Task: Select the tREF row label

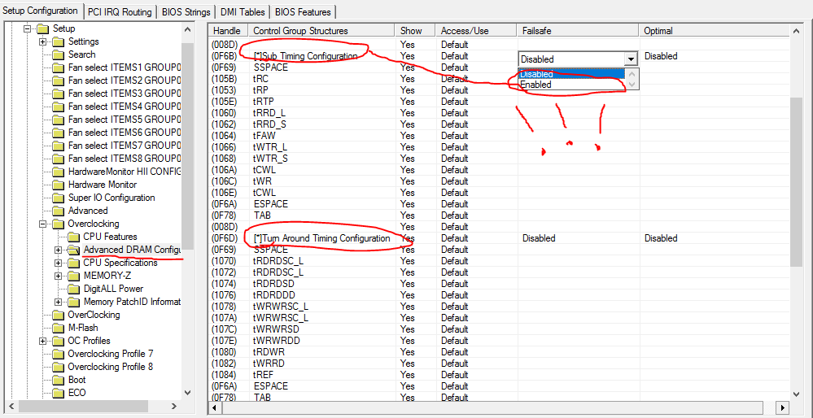Action: pyautogui.click(x=263, y=375)
